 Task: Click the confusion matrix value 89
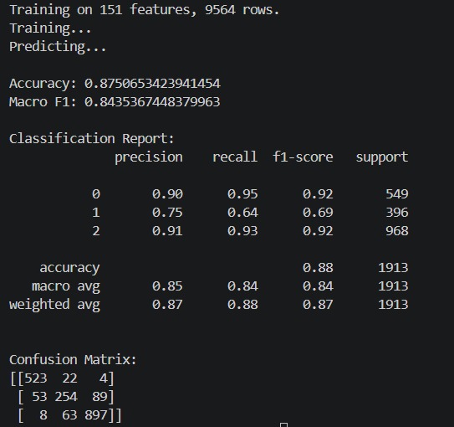click(x=99, y=397)
